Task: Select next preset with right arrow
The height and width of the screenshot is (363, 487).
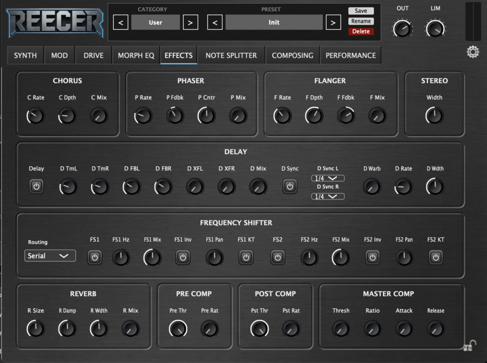Action: coord(333,22)
